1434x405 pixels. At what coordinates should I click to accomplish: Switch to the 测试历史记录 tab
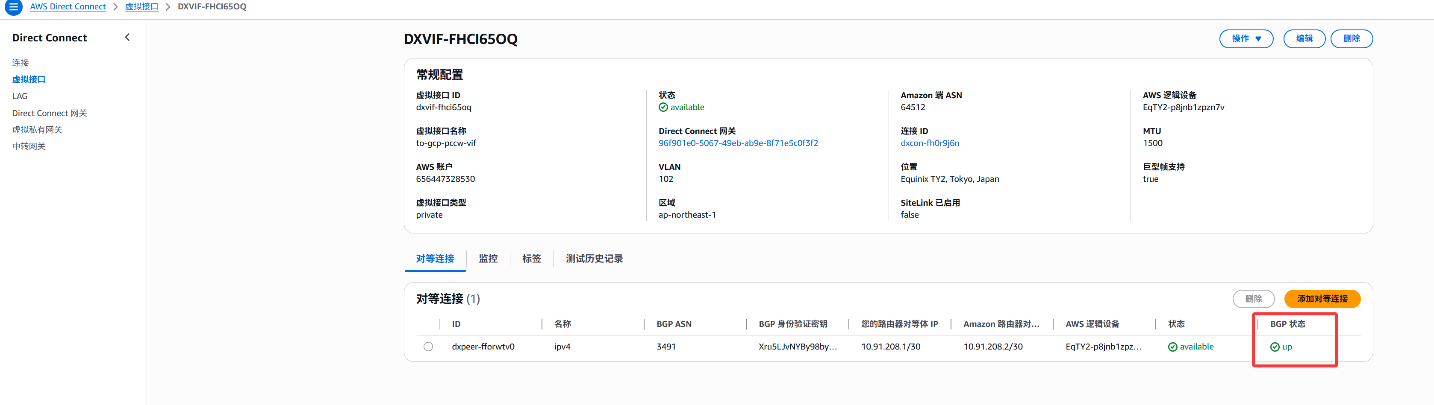594,258
